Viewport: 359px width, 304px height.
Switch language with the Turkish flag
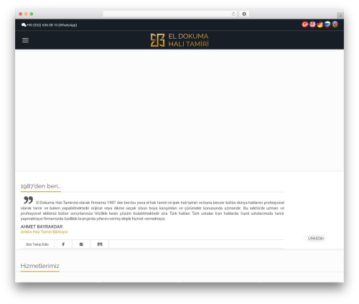pyautogui.click(x=305, y=24)
